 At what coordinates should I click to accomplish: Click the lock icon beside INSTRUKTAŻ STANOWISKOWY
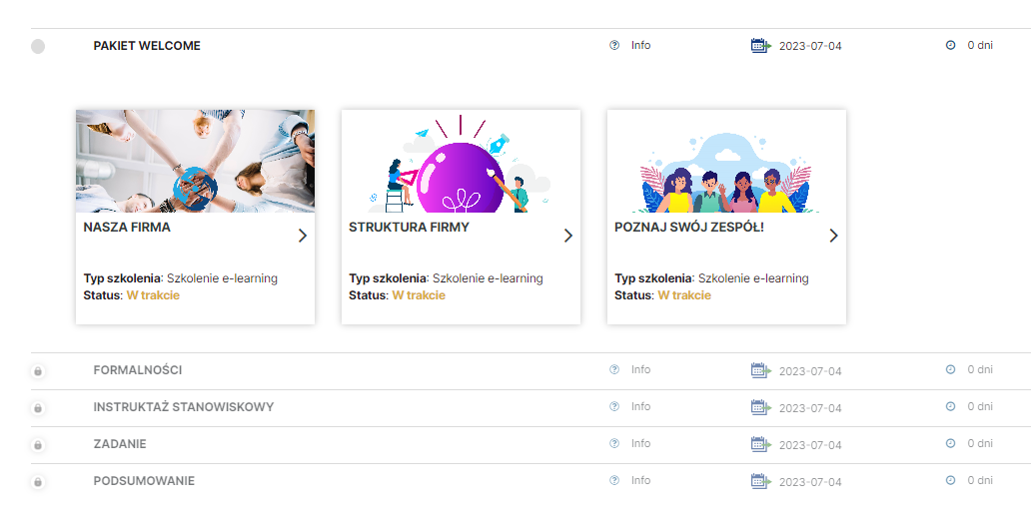point(38,408)
